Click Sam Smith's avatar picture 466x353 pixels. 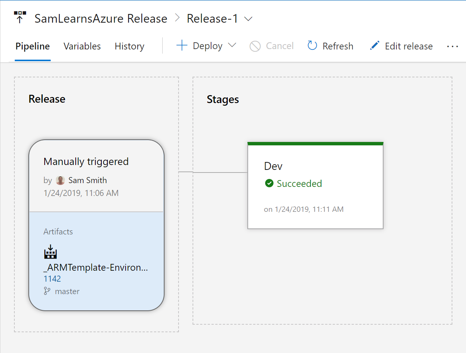click(x=60, y=180)
